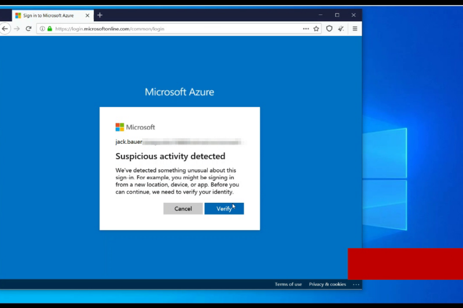
Task: Maximize the browser window
Action: pos(337,15)
